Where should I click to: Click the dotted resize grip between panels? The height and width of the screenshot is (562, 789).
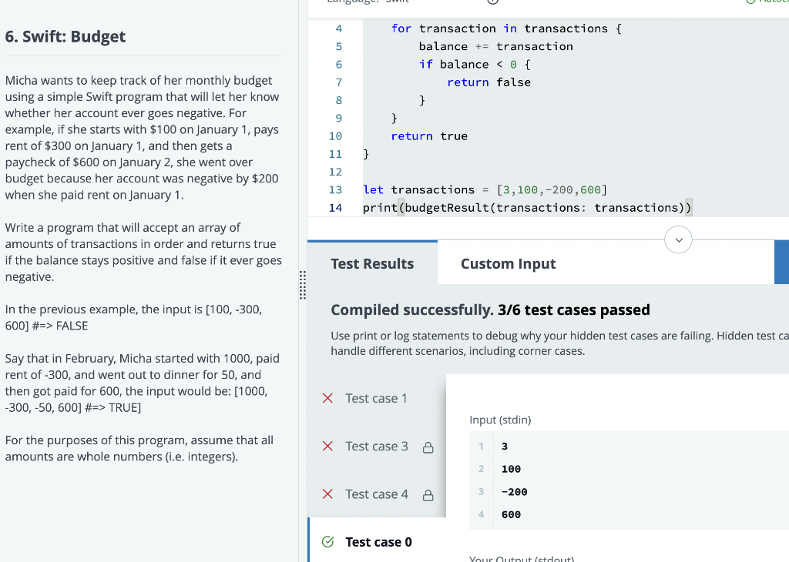point(303,285)
